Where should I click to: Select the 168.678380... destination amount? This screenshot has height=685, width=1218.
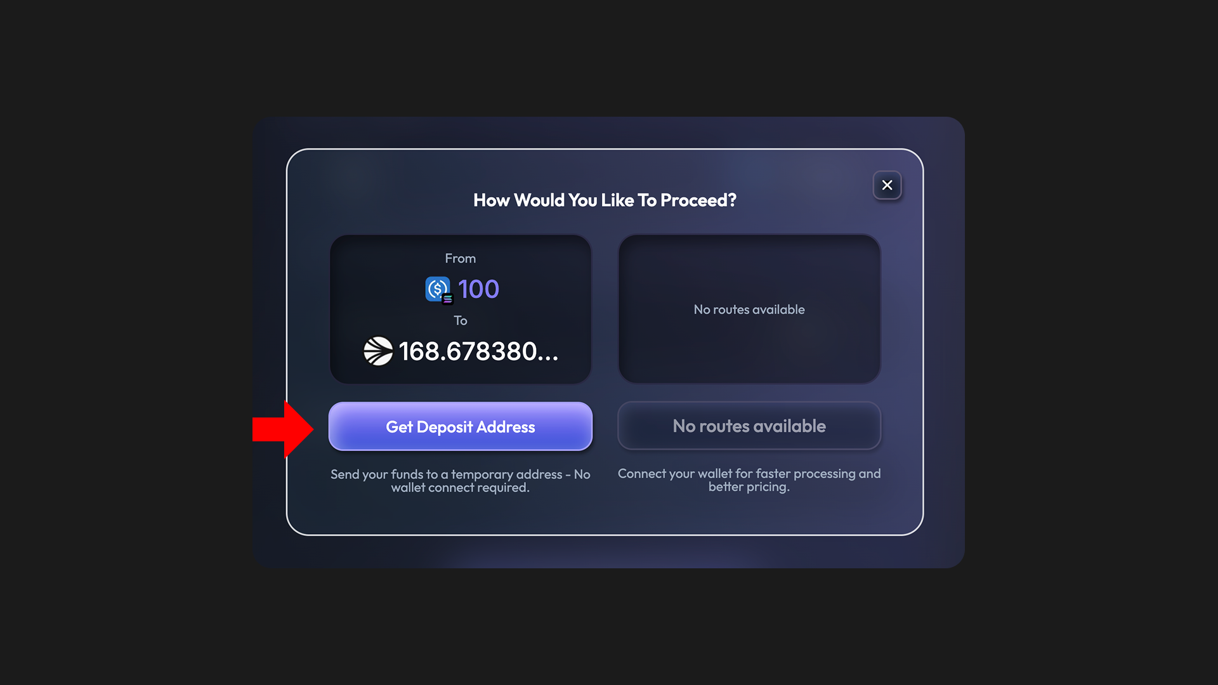(478, 351)
